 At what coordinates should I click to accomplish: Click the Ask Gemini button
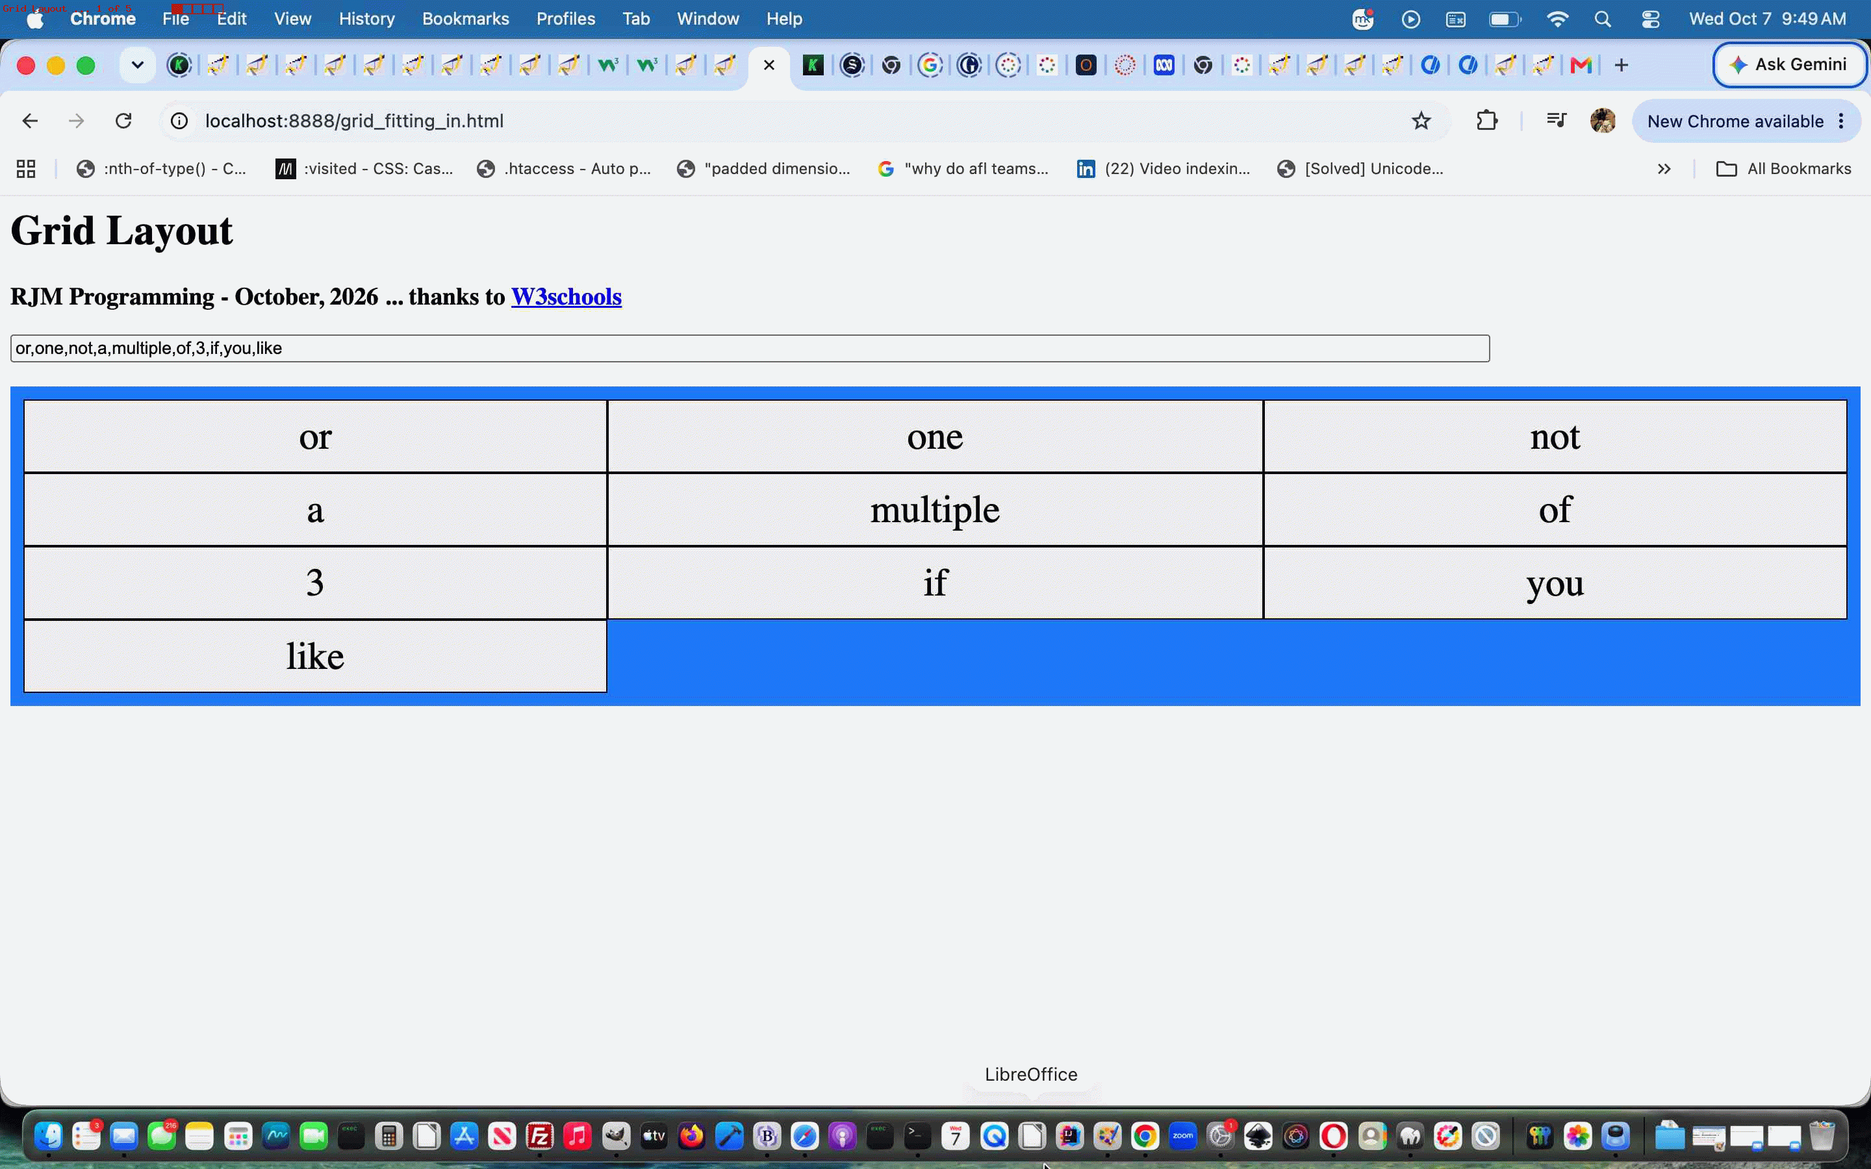1789,65
